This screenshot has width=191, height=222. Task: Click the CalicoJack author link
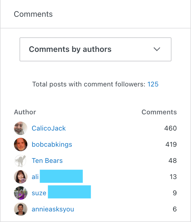coord(49,128)
